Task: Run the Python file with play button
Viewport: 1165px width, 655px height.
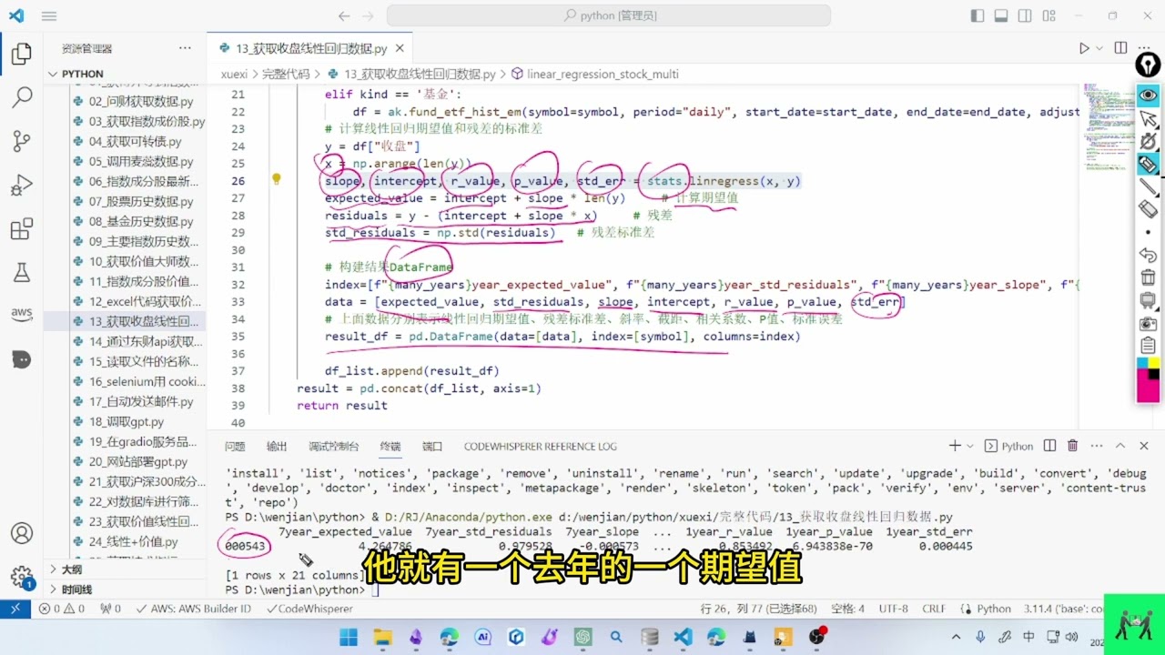Action: [x=1084, y=48]
